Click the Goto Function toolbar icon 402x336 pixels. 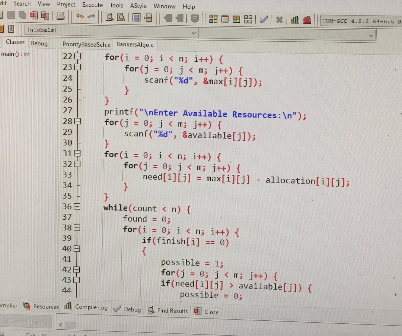136,17
